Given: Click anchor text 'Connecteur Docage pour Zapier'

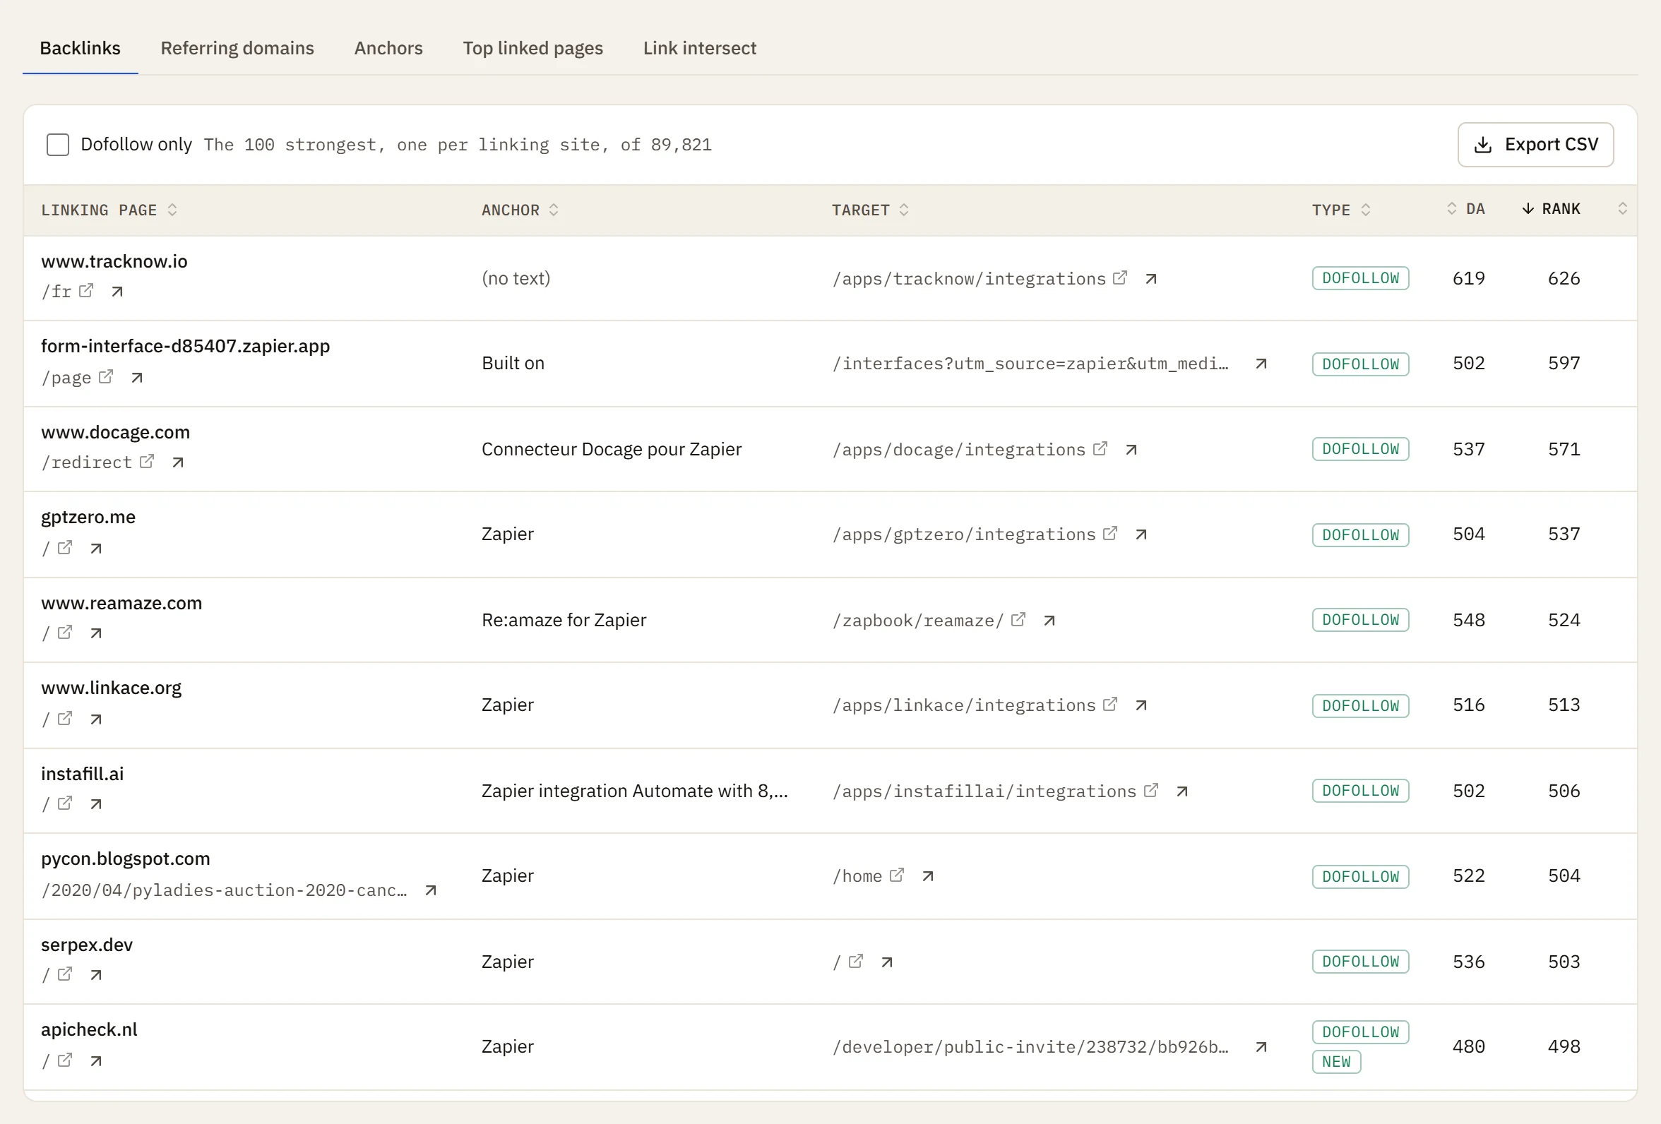Looking at the screenshot, I should [x=612, y=449].
